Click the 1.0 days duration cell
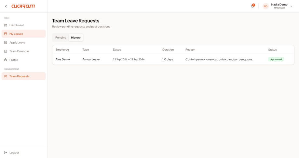The image size is (299, 158). 168,59
